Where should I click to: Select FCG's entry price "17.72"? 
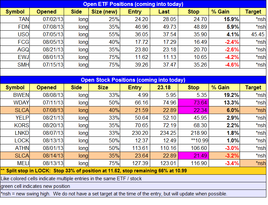point(135,42)
